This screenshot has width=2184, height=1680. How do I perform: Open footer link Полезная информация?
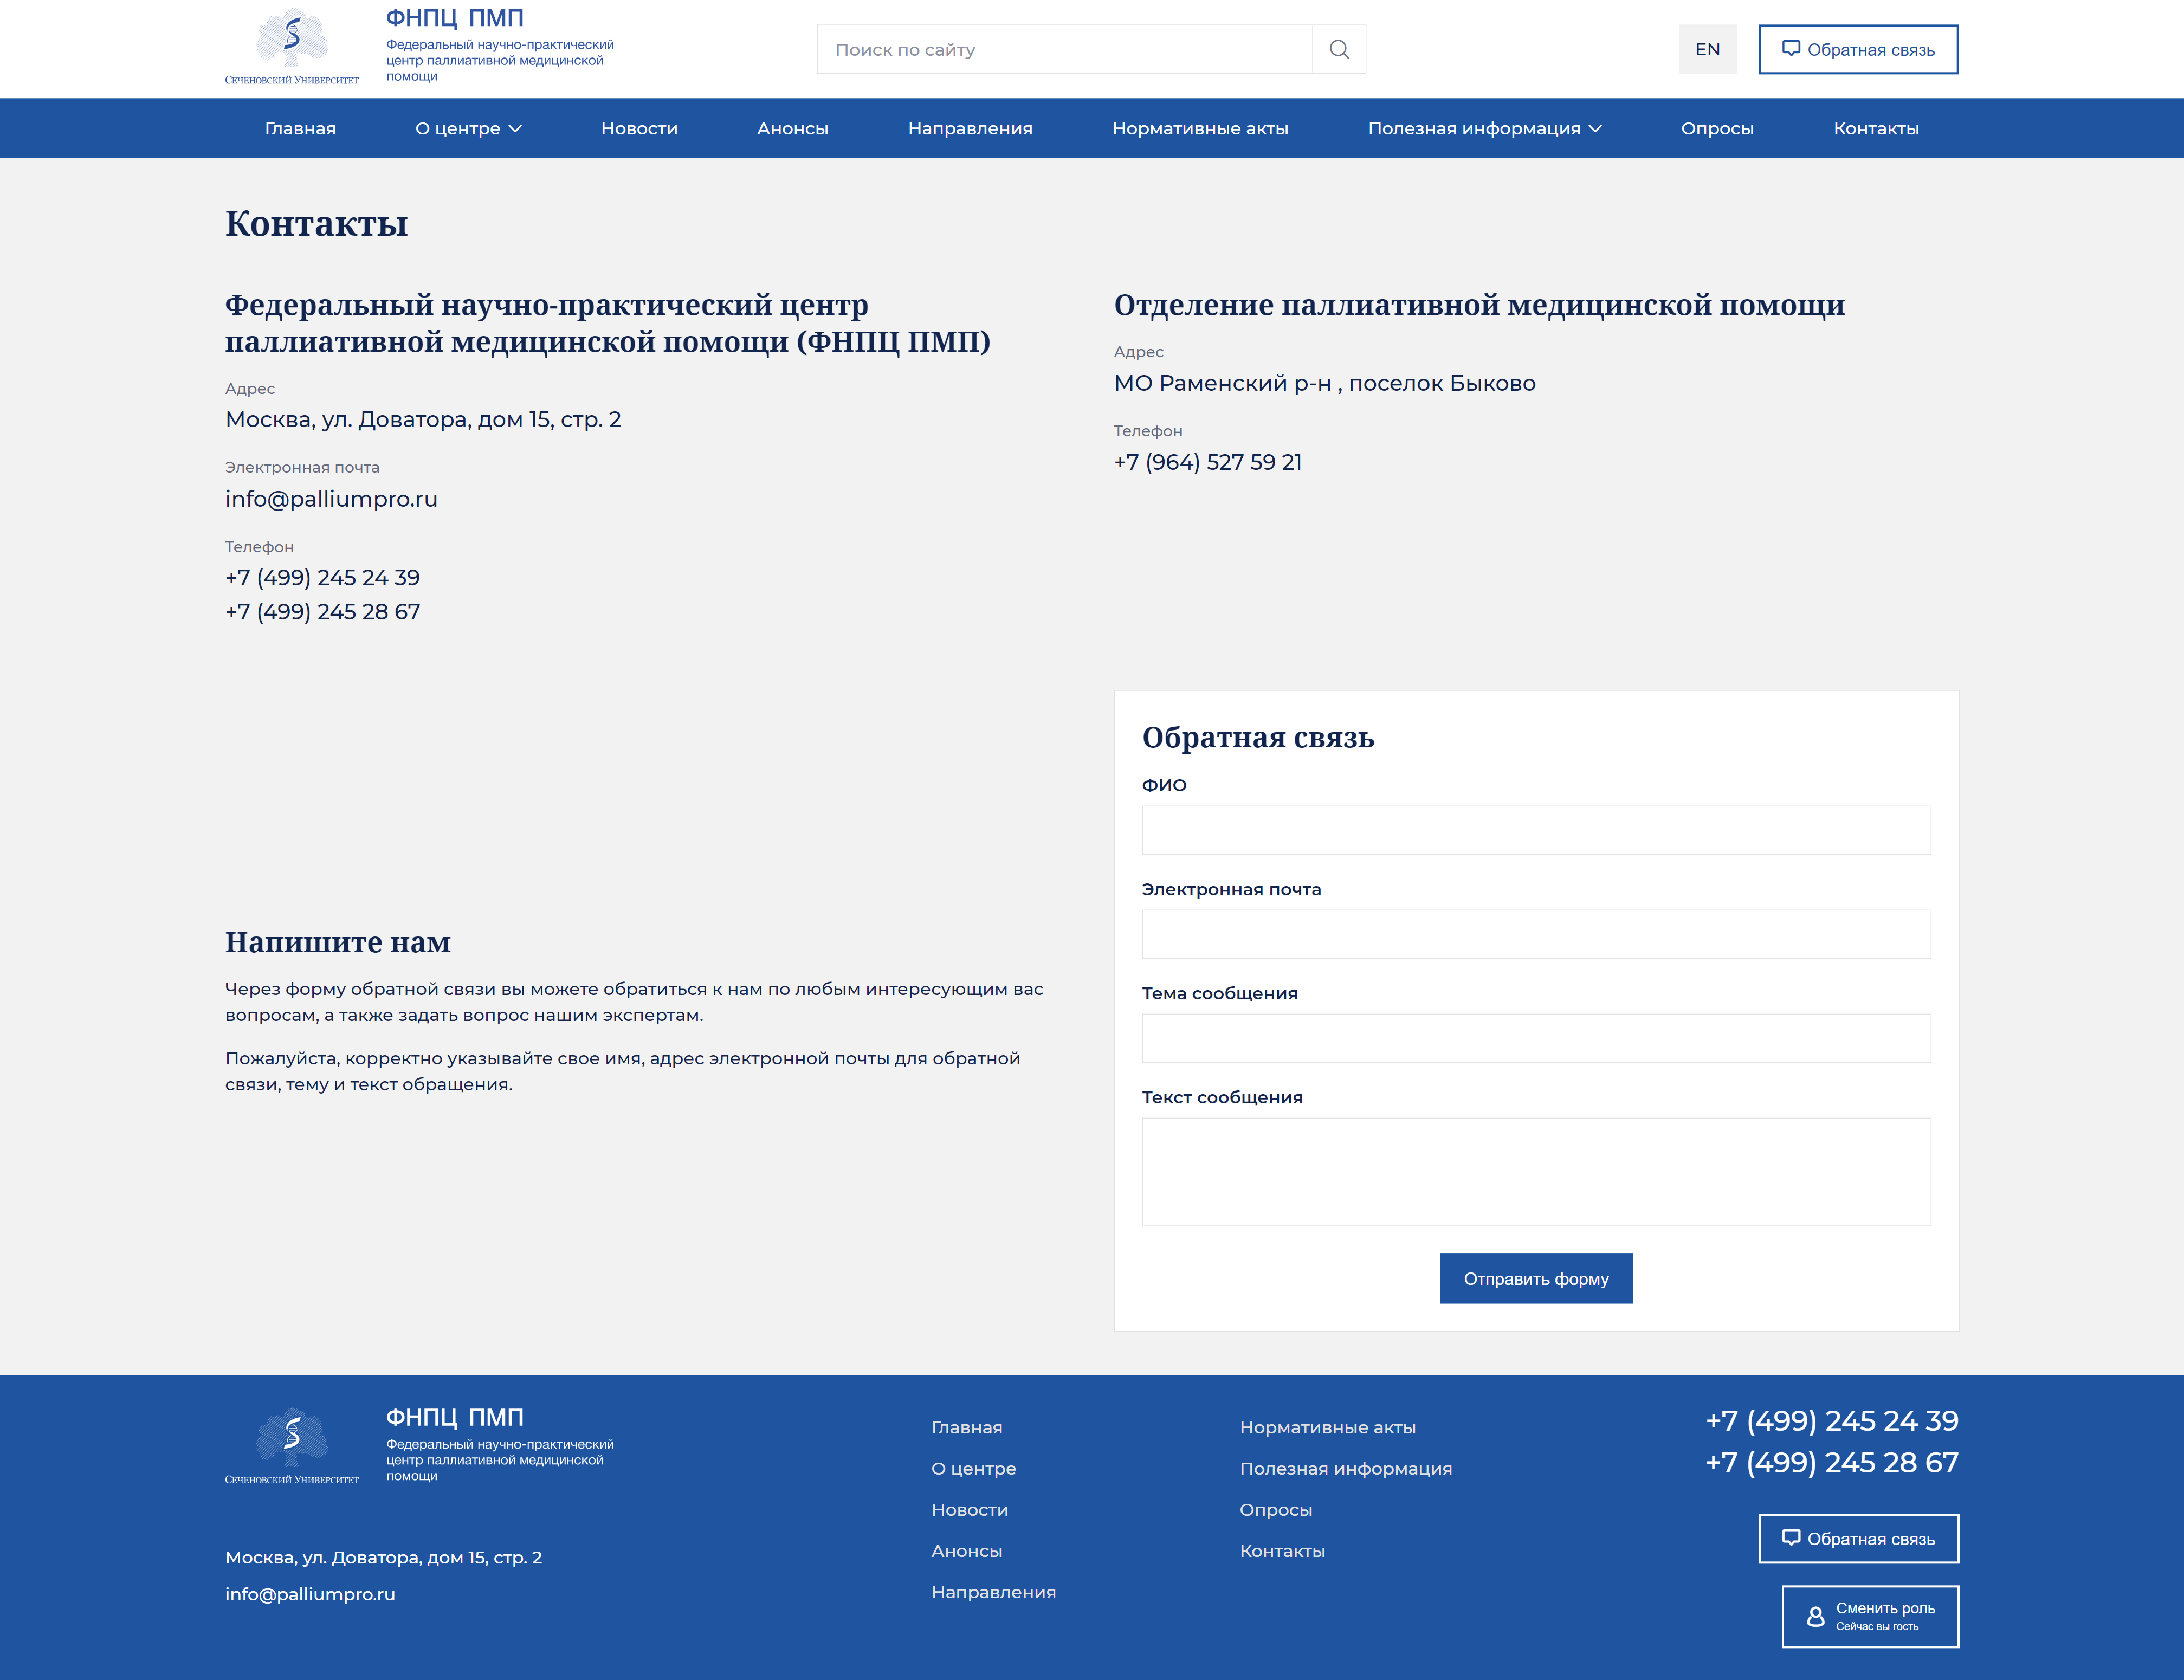(x=1345, y=1468)
